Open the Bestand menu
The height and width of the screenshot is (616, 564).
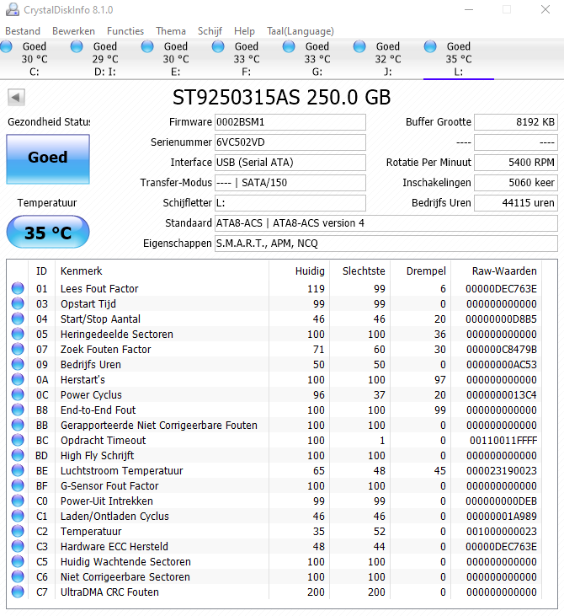(23, 31)
